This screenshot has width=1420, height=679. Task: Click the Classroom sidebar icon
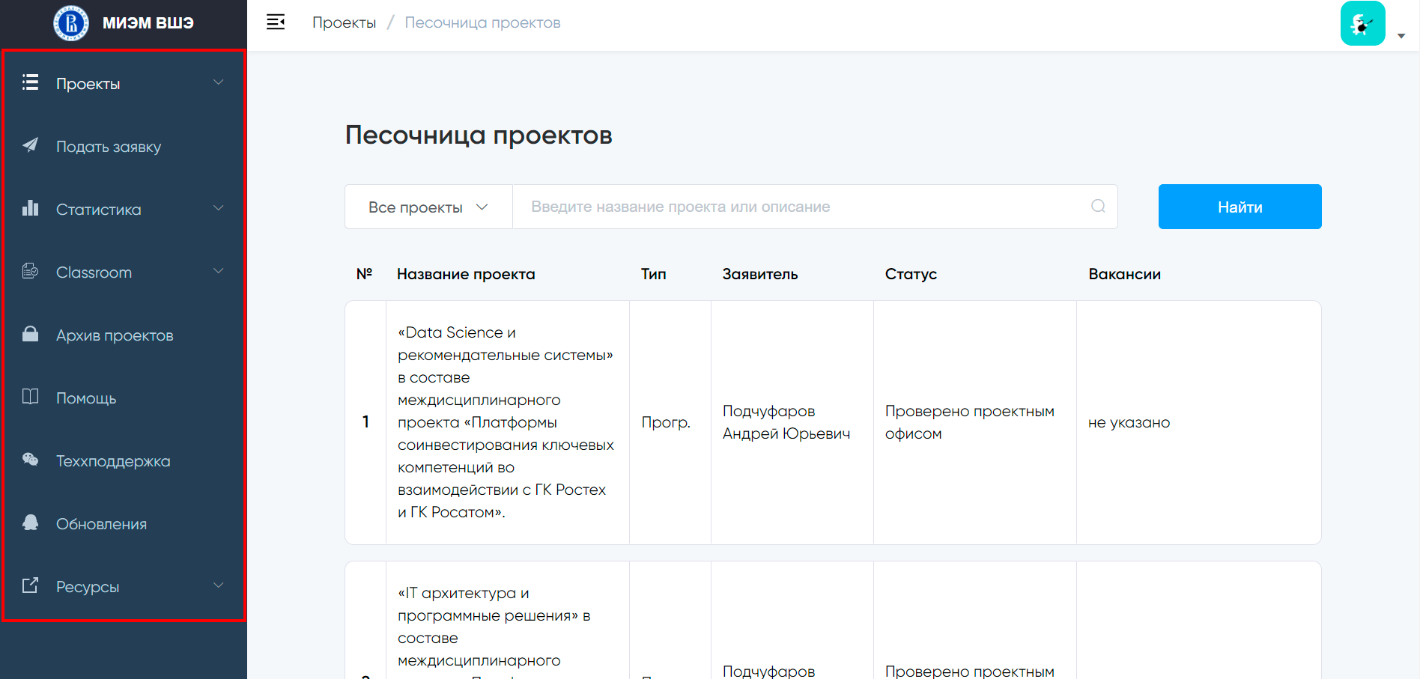(x=30, y=271)
